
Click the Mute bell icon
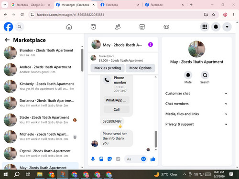point(188,75)
